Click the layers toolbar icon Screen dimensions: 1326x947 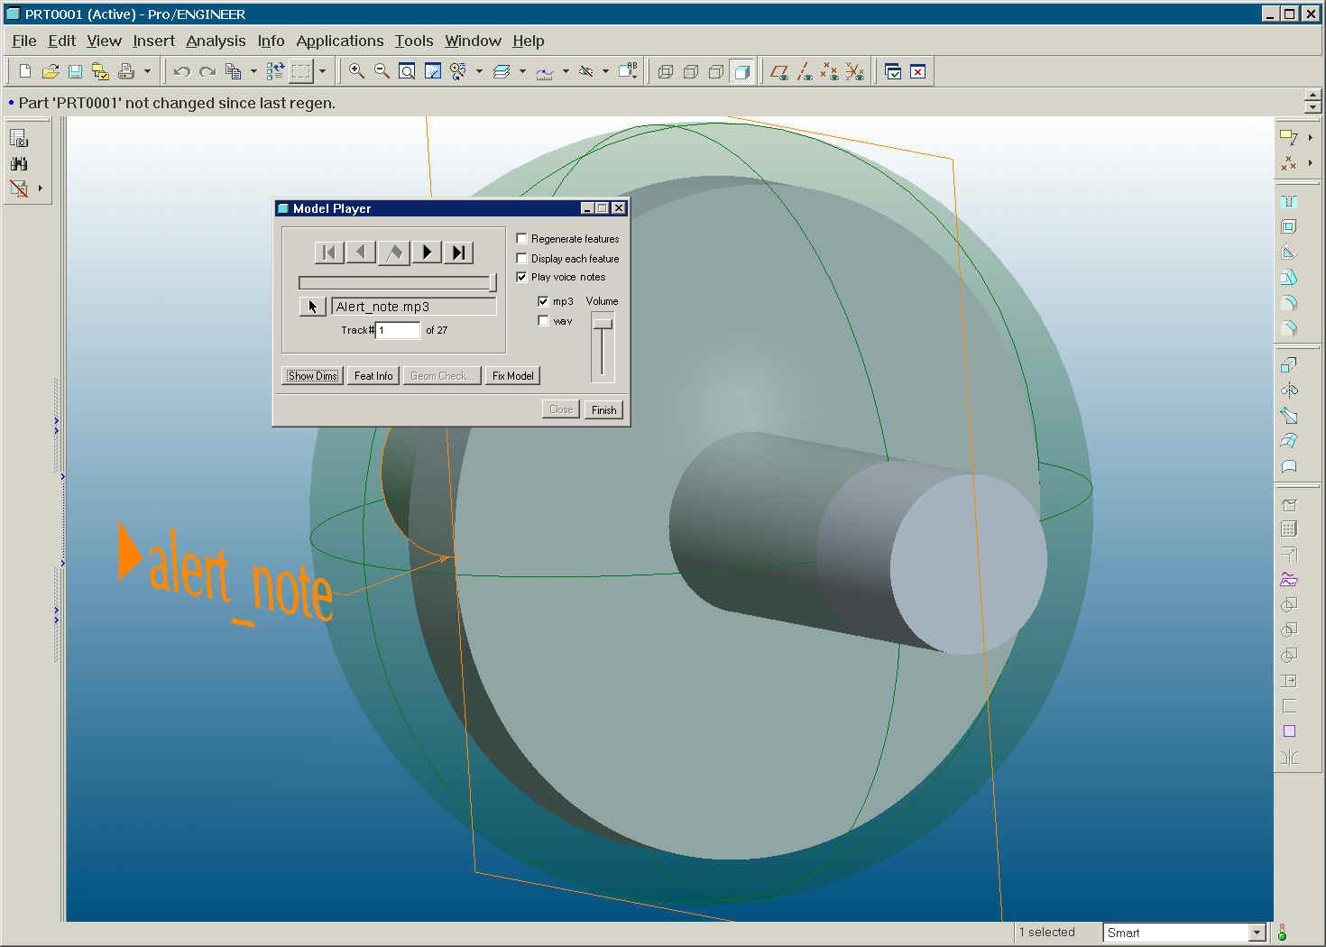click(x=502, y=71)
